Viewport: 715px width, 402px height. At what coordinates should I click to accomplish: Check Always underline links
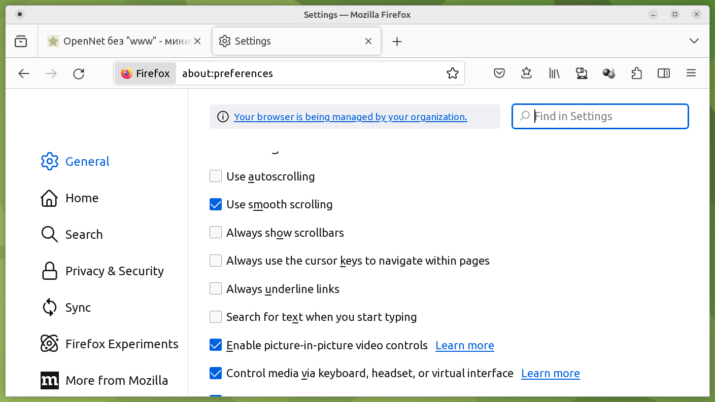pyautogui.click(x=216, y=289)
